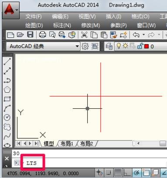Screen dimensions: 167x178
Task: Select the Revision Cloud tool
Action: click(x=7, y=127)
